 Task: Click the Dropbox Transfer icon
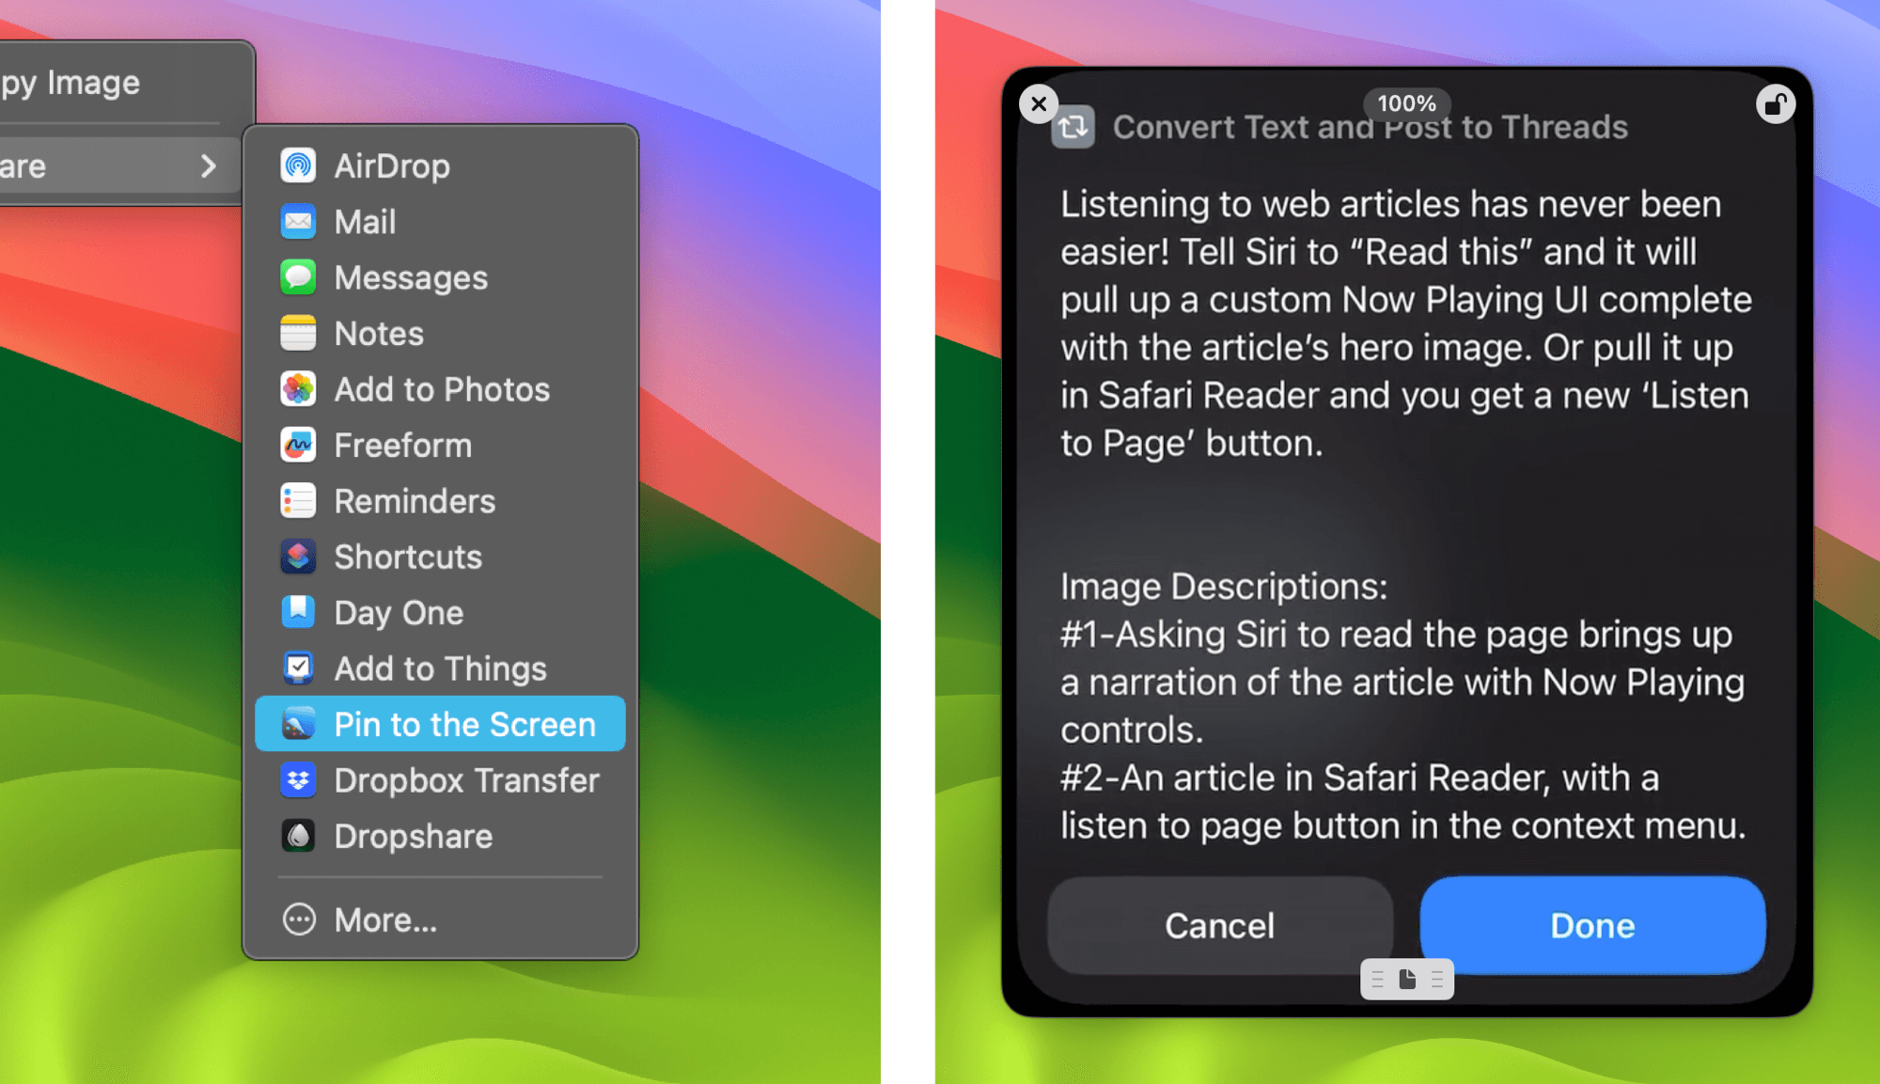[x=298, y=780]
